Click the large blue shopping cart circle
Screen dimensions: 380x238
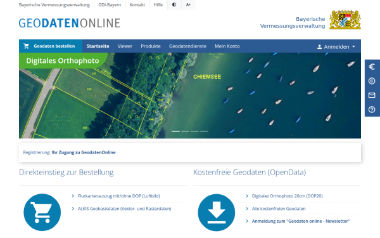click(x=42, y=212)
